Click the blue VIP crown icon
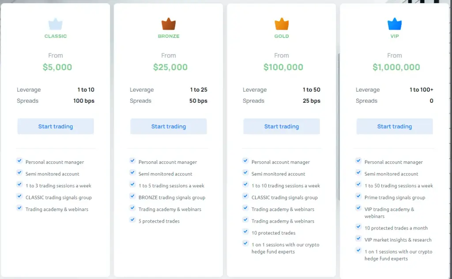452x279 pixels. [x=395, y=24]
